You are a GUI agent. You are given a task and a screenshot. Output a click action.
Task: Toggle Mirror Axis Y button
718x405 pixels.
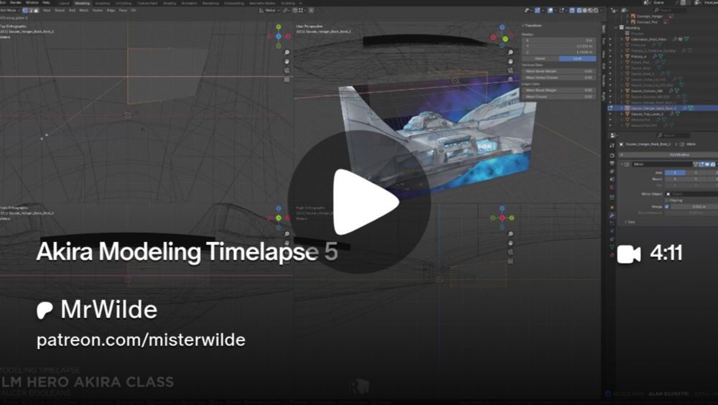696,173
